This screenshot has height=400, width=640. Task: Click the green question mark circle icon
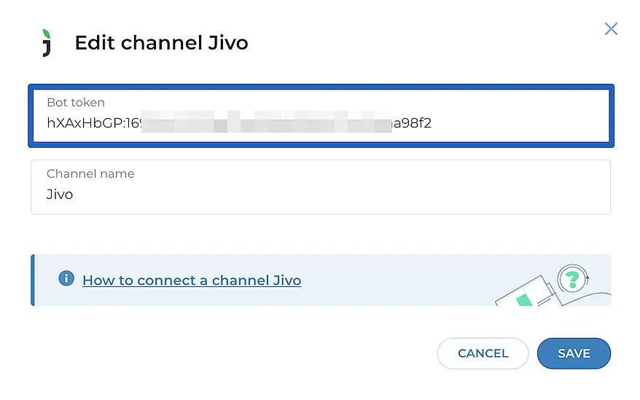572,279
